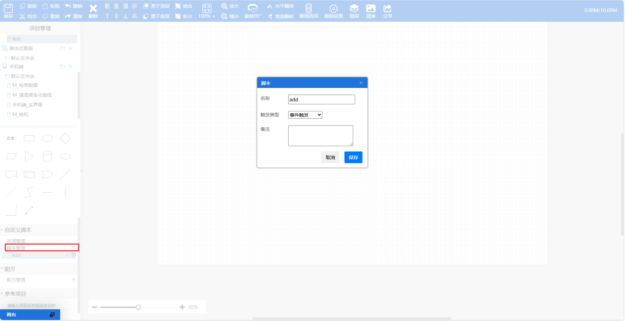Pick the diamond shape tool
The height and width of the screenshot is (321, 625).
(65, 138)
